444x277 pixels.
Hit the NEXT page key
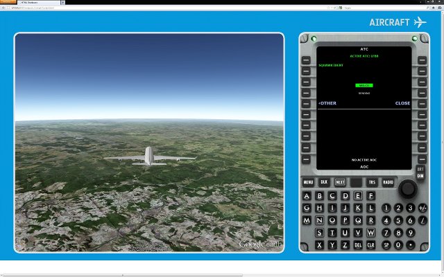tap(340, 182)
